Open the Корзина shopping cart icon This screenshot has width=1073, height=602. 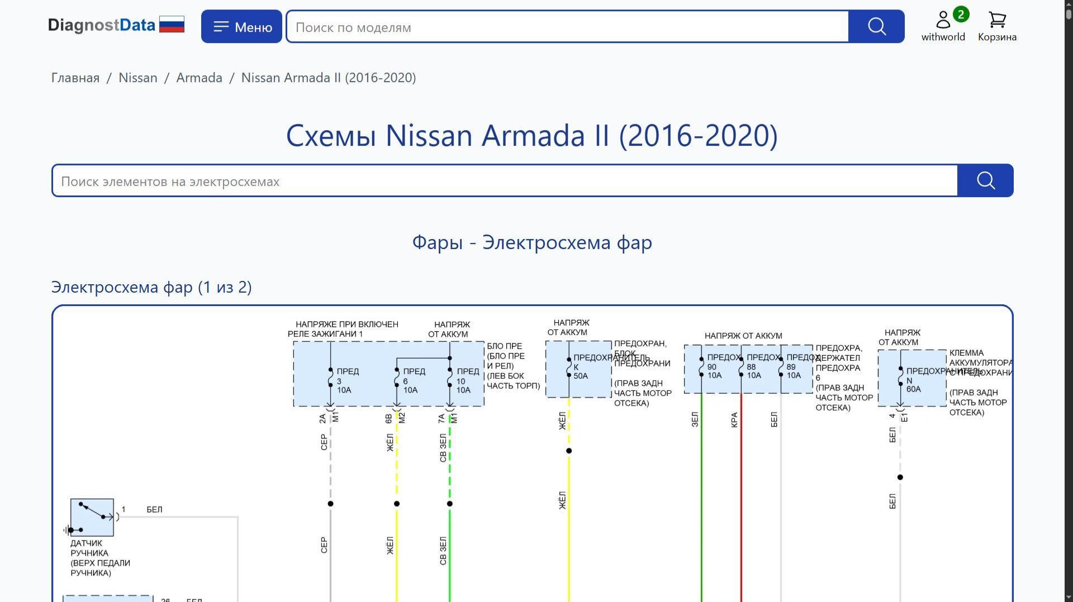click(x=997, y=26)
